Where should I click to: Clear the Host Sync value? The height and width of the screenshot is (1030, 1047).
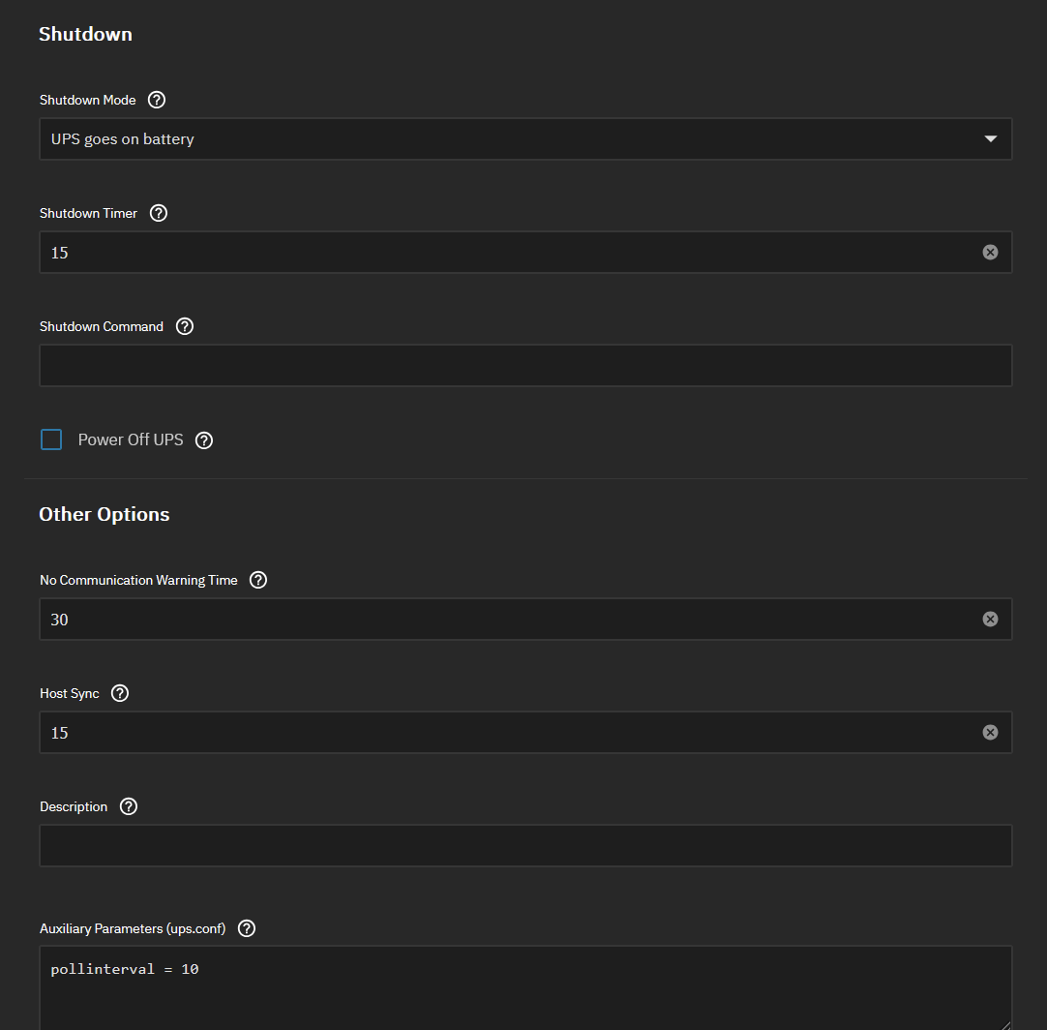tap(990, 733)
